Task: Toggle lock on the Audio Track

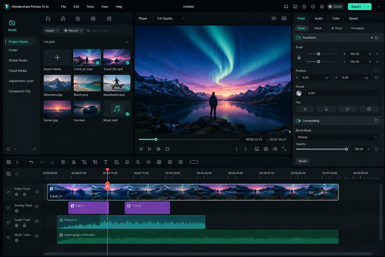Action: click(24, 225)
